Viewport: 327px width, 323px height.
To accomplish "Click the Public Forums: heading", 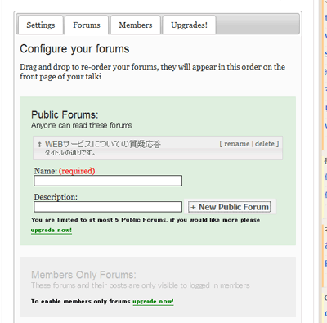I will coord(65,114).
